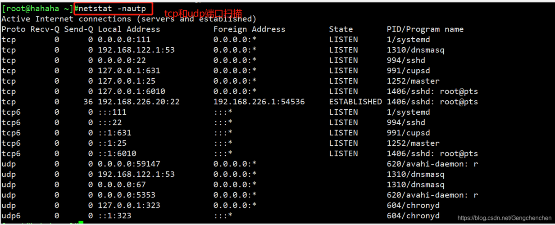The image size is (555, 225).
Task: Select the "Foreign Address" column header
Action: [250, 29]
